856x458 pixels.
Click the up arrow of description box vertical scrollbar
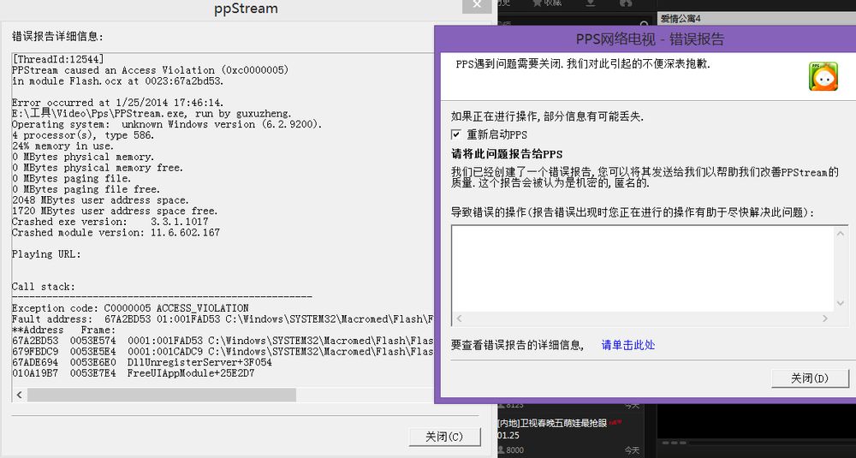(x=841, y=233)
